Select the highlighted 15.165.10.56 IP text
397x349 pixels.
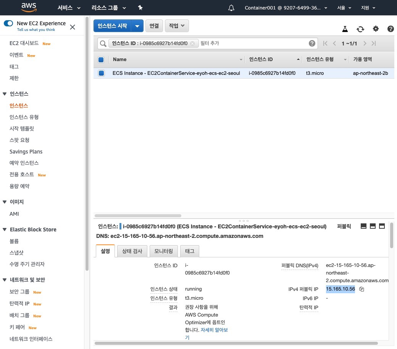(x=340, y=289)
